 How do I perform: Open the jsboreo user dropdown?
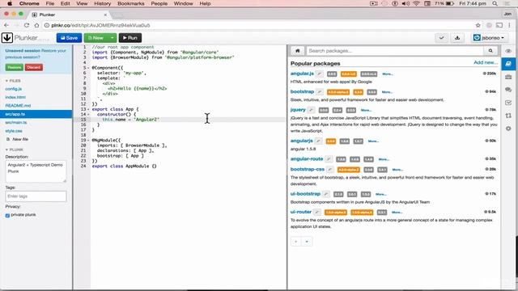489,38
